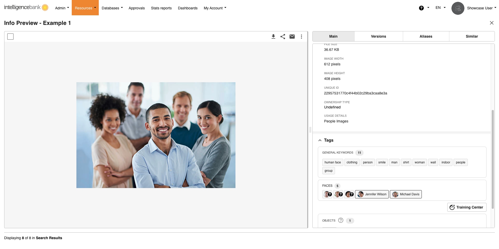Close the Info Preview panel
The width and height of the screenshot is (499, 249).
click(x=491, y=23)
